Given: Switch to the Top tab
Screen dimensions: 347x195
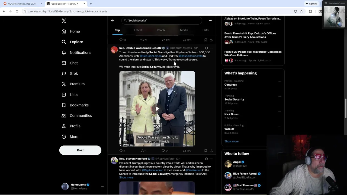Looking at the screenshot, I should tap(117, 30).
